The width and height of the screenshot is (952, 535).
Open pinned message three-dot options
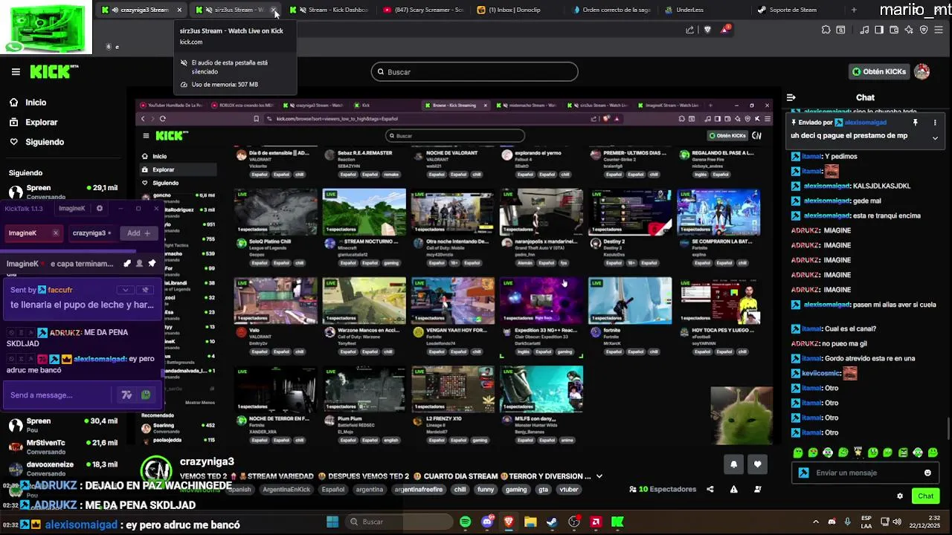pyautogui.click(x=935, y=123)
